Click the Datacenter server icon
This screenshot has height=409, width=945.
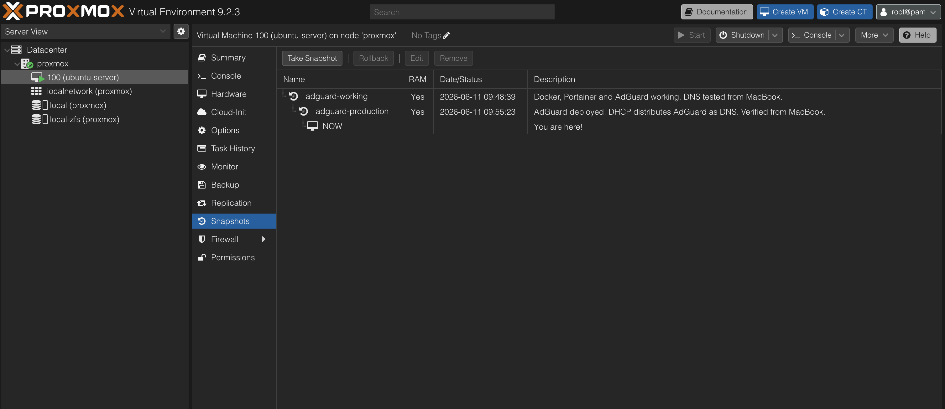[x=17, y=49]
